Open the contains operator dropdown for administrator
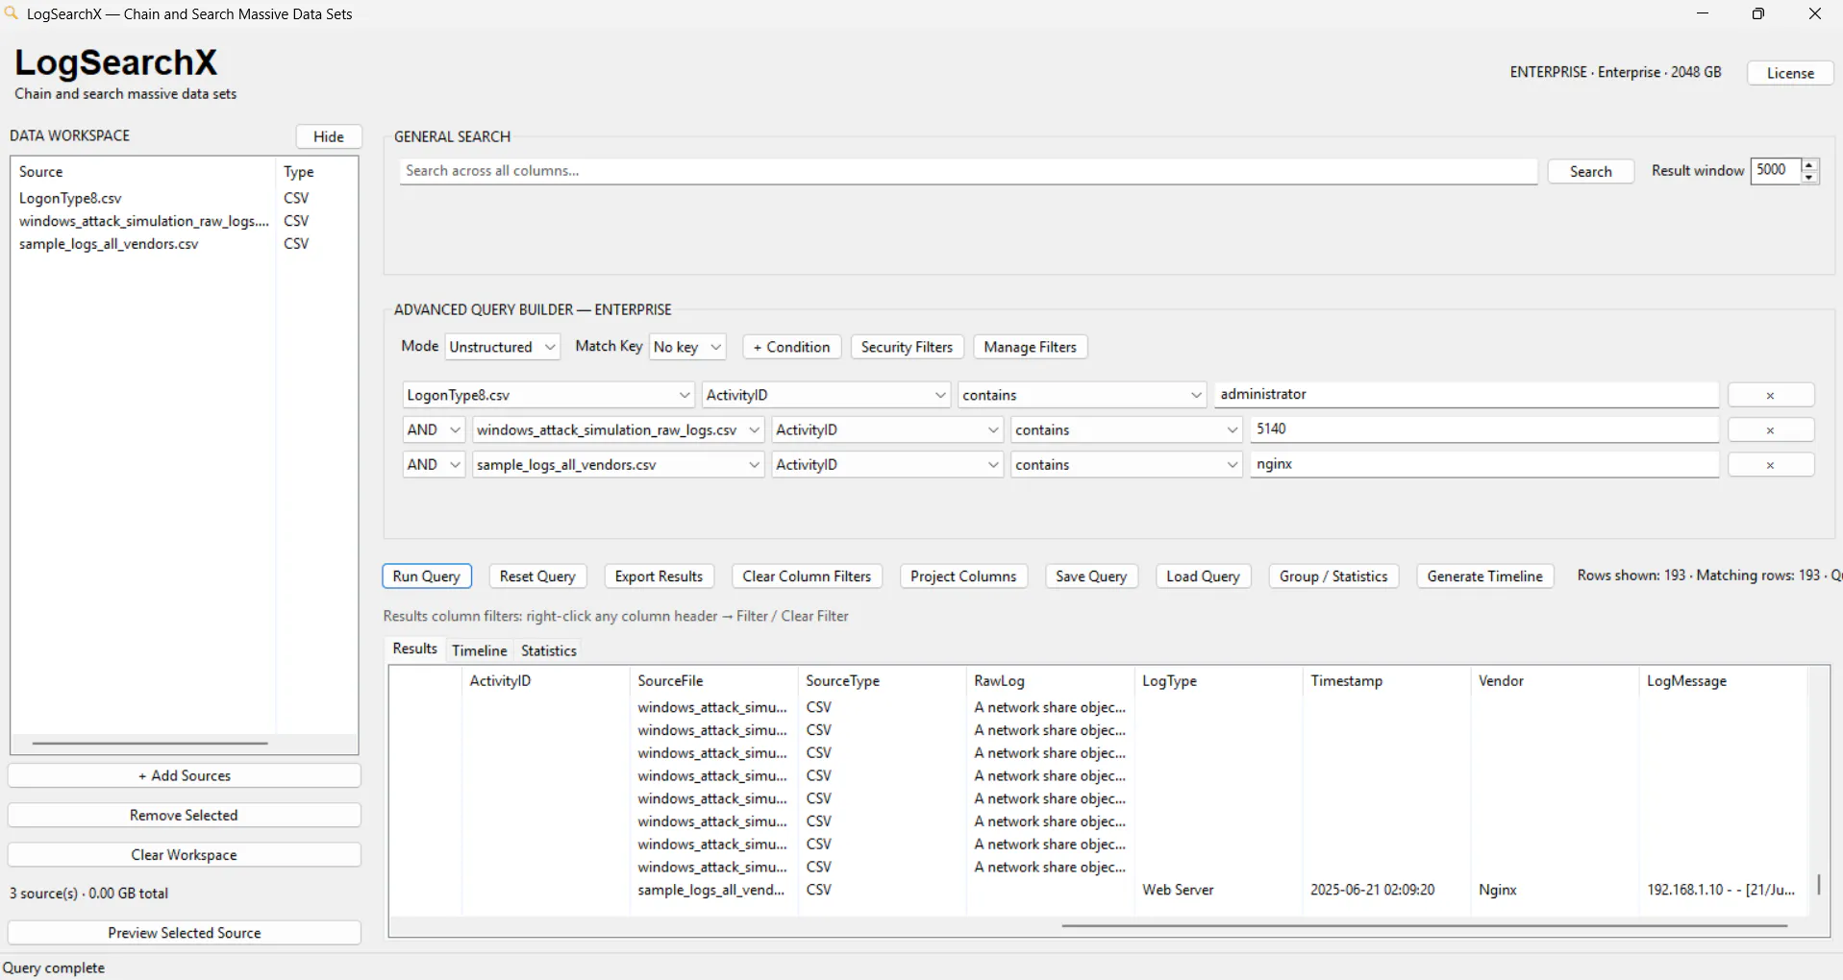This screenshot has width=1843, height=980. click(x=1082, y=395)
